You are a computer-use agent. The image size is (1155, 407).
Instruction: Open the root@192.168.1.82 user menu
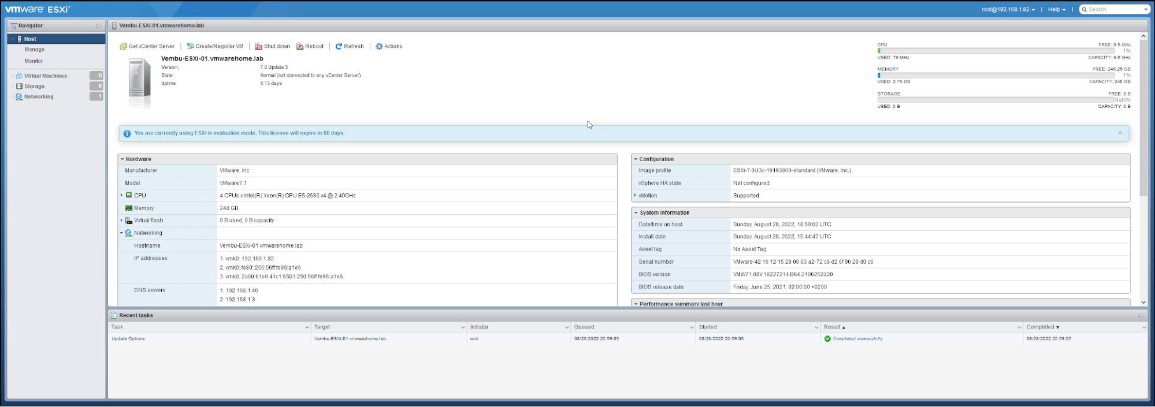pyautogui.click(x=1008, y=9)
